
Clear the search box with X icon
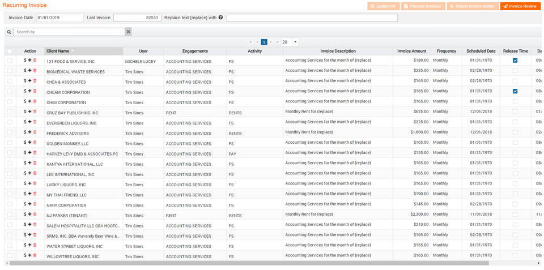click(x=128, y=32)
